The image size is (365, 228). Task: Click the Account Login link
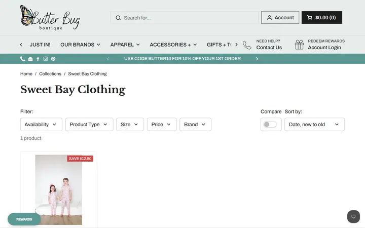click(324, 48)
